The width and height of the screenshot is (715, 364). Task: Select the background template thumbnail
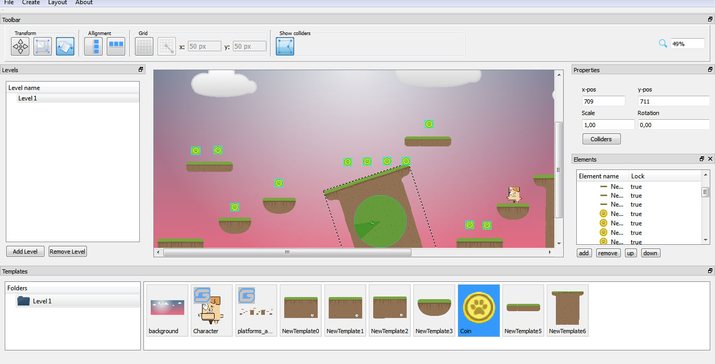click(x=167, y=311)
